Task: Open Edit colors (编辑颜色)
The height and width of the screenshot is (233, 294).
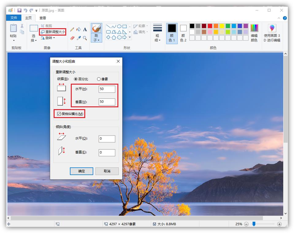Action: click(x=254, y=33)
